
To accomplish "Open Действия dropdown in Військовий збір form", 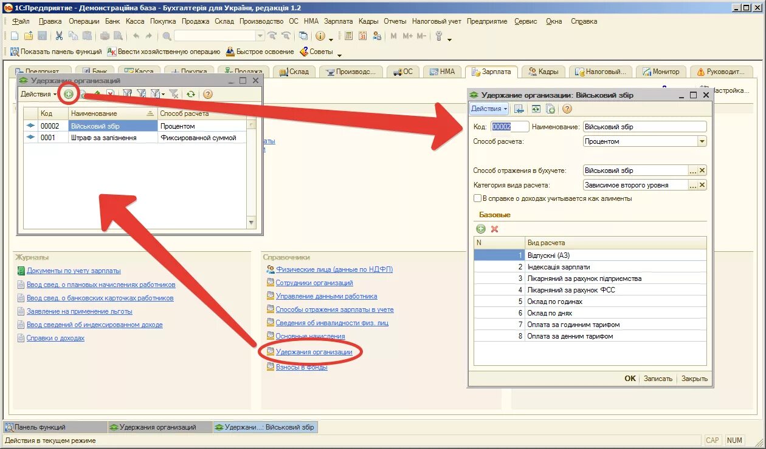I will [x=489, y=109].
